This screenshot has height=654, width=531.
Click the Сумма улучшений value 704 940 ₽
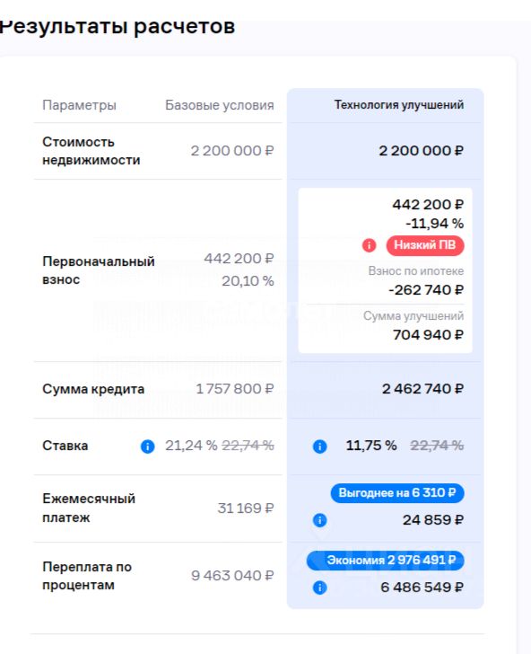click(x=428, y=334)
